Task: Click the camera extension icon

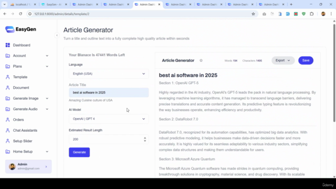Action: pyautogui.click(x=264, y=14)
